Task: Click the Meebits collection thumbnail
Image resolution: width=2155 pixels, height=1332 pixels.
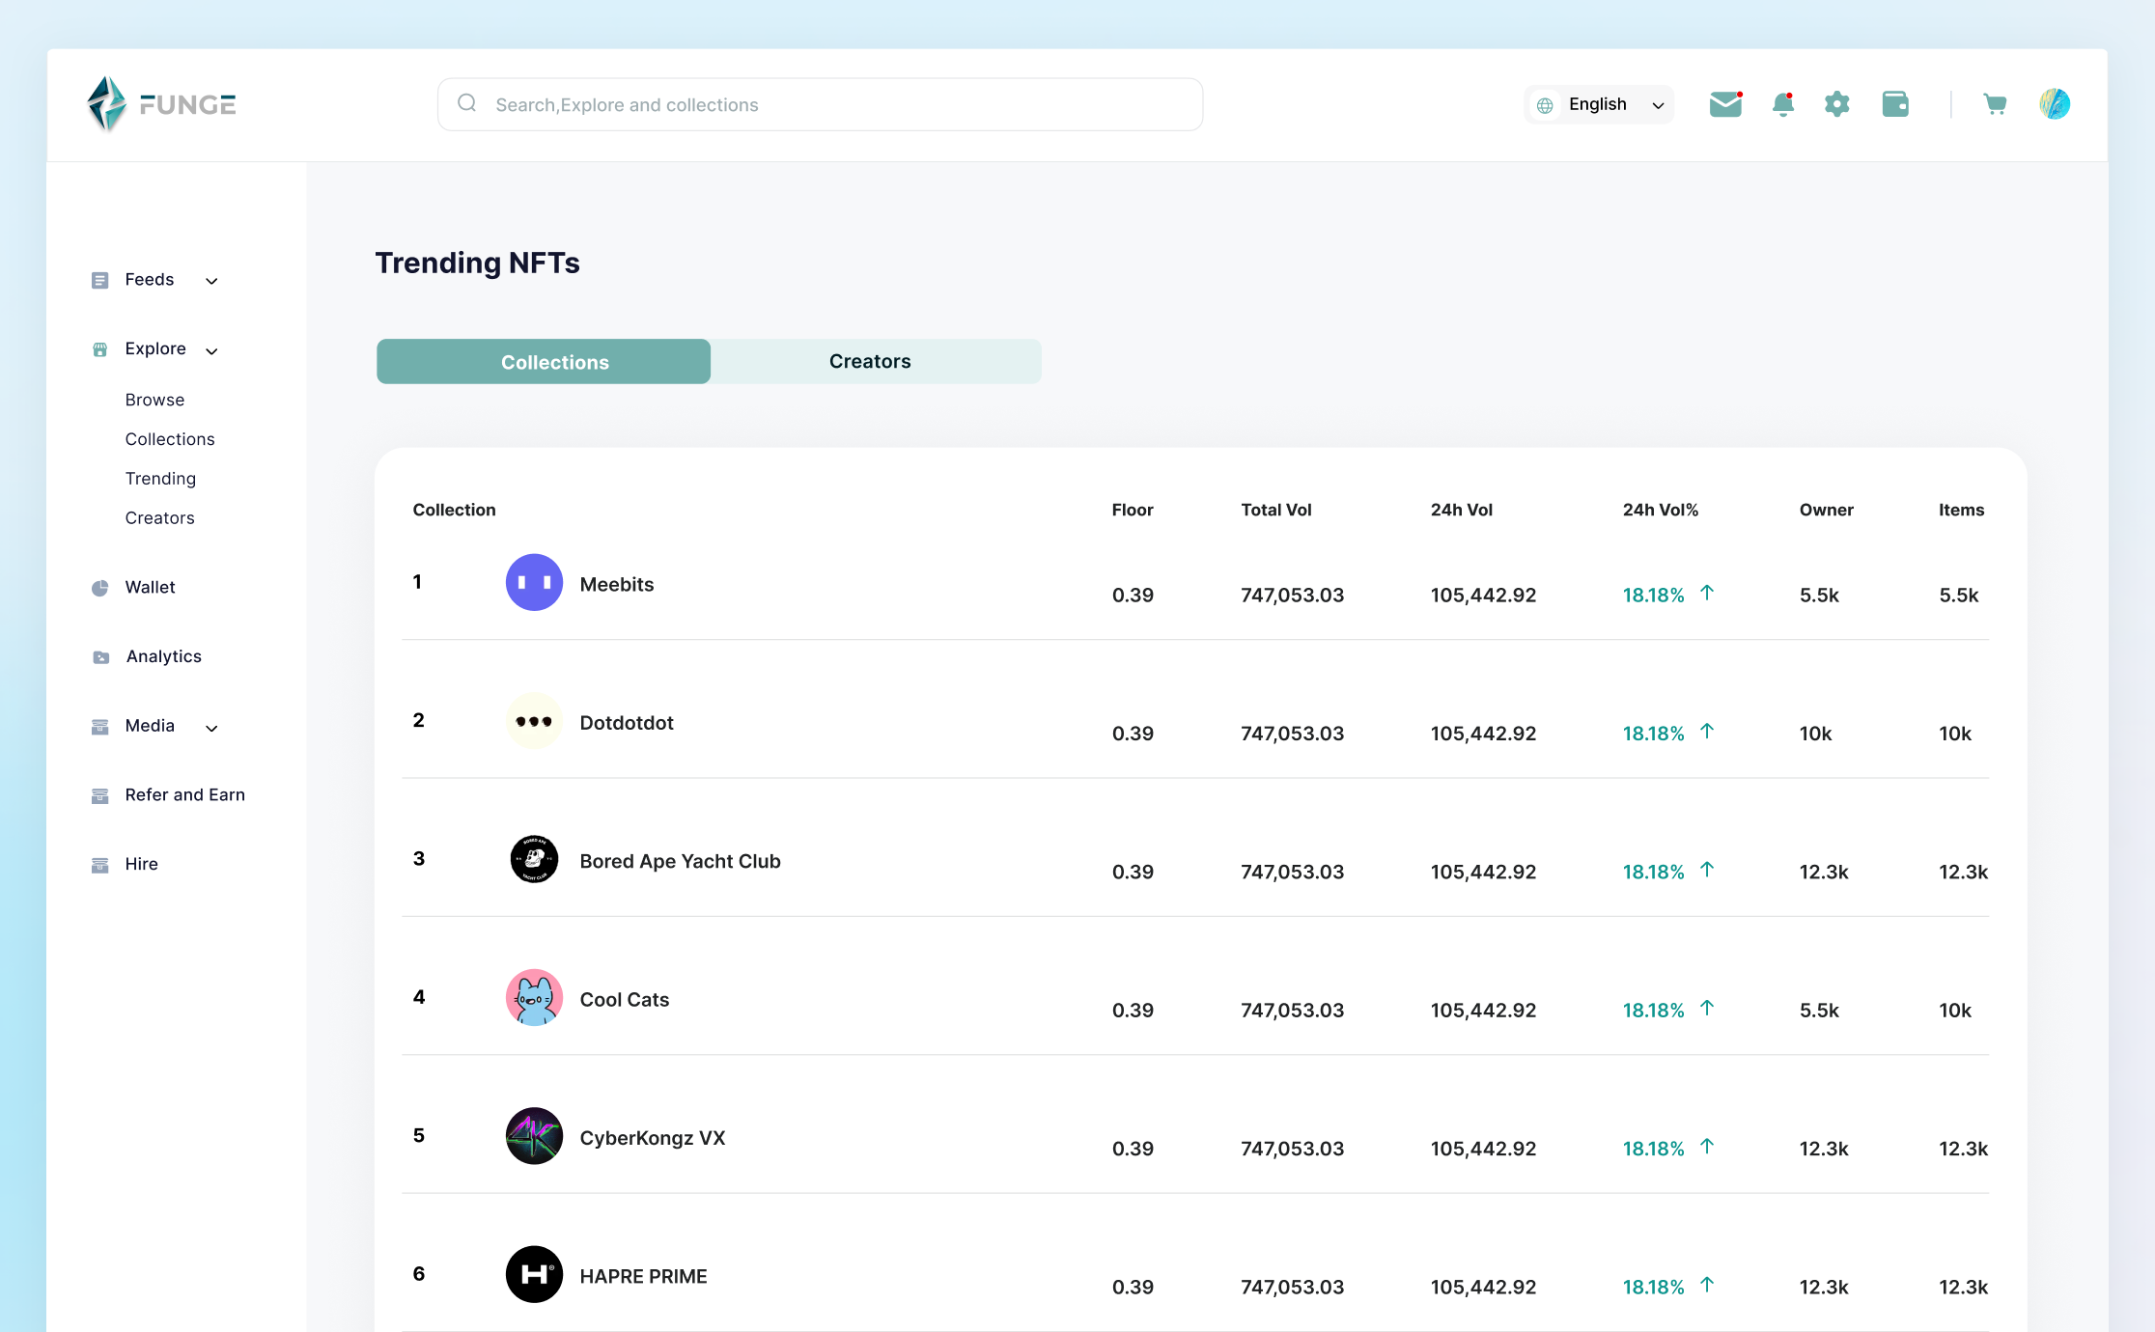Action: click(534, 582)
